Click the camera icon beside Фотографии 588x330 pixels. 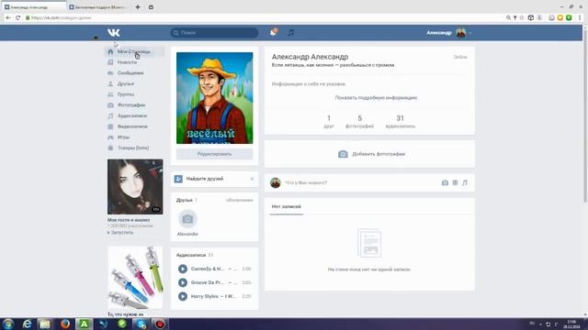coord(110,105)
